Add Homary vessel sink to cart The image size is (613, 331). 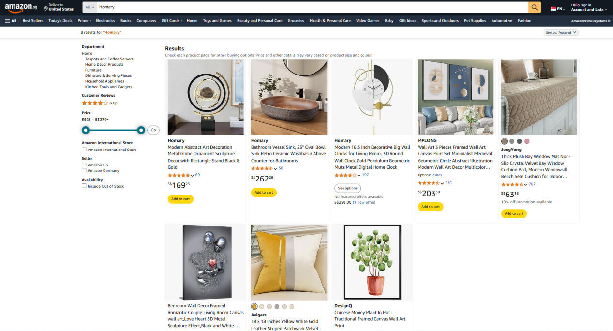[264, 193]
